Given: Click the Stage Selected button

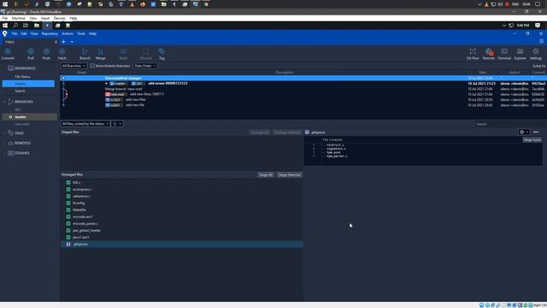Looking at the screenshot, I should [x=289, y=175].
